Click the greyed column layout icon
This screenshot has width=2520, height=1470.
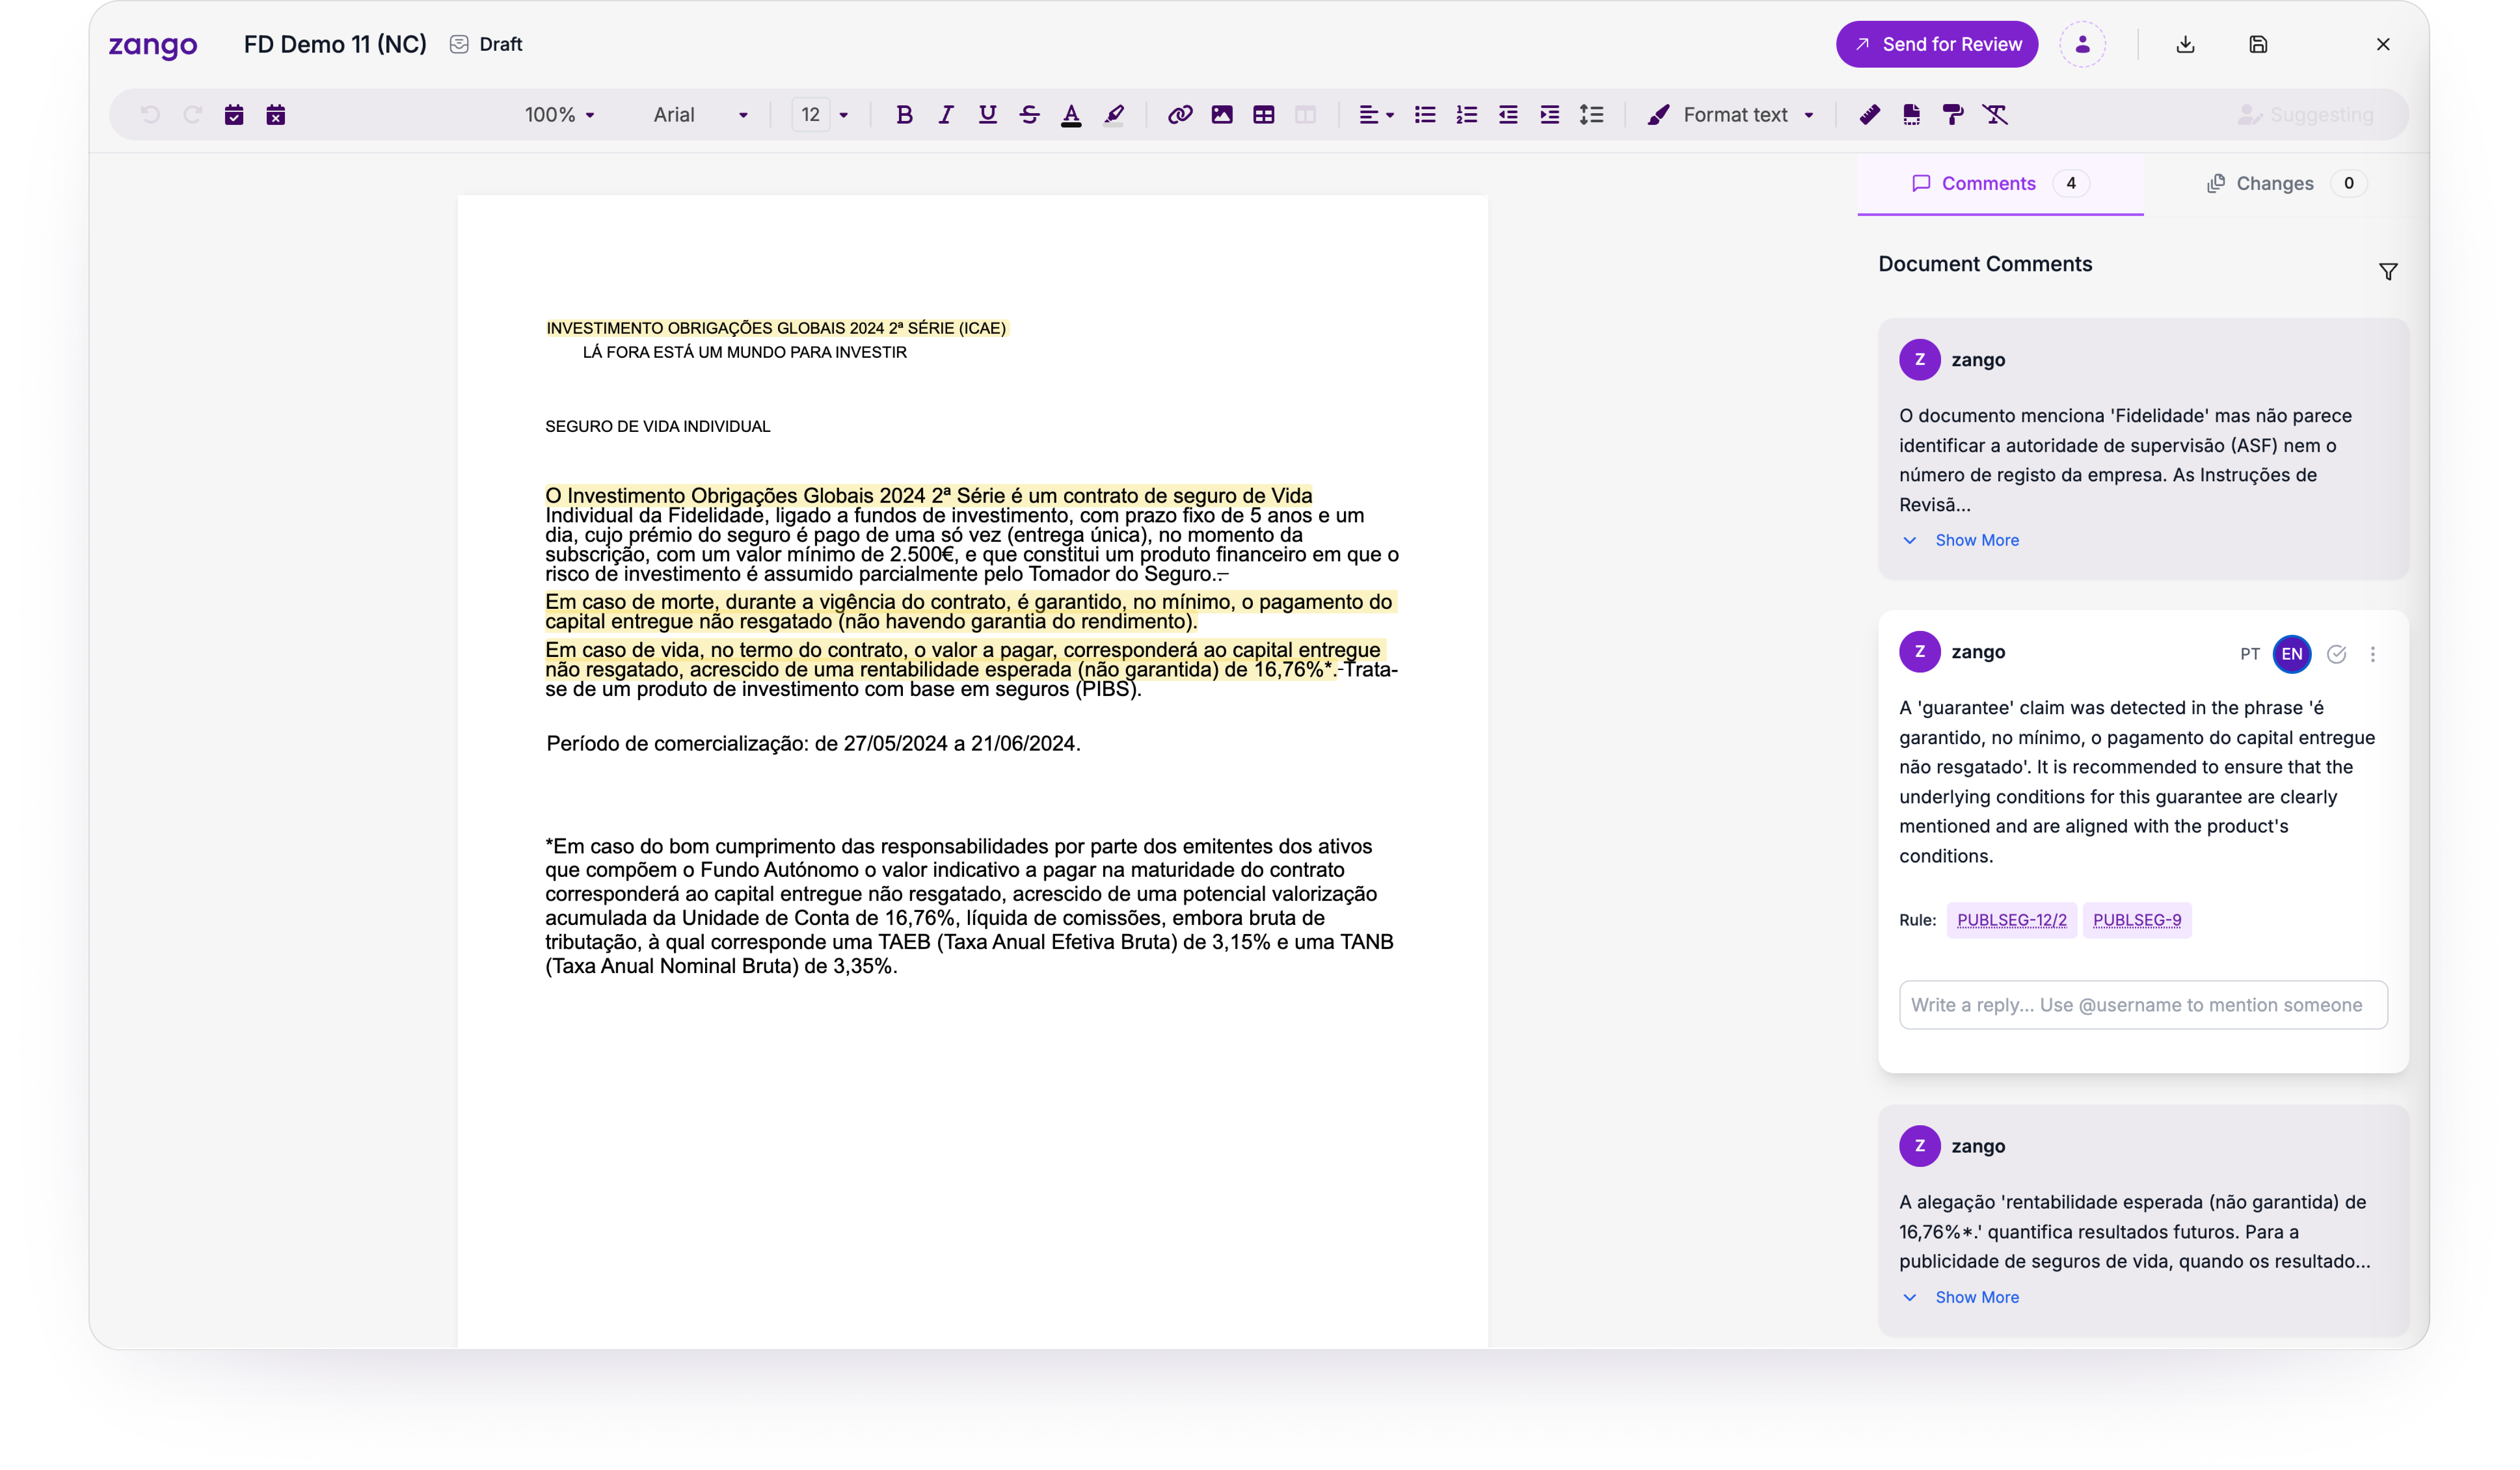(x=1306, y=115)
